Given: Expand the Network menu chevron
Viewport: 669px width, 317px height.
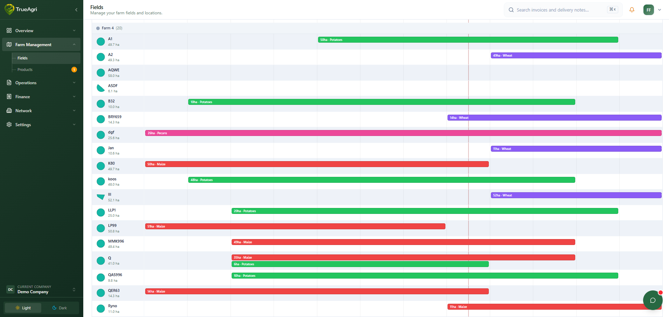Looking at the screenshot, I should pyautogui.click(x=74, y=110).
